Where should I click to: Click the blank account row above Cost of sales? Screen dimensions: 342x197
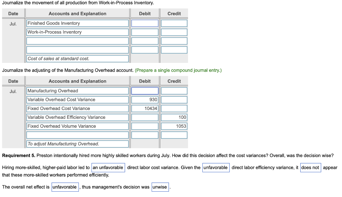[77, 50]
